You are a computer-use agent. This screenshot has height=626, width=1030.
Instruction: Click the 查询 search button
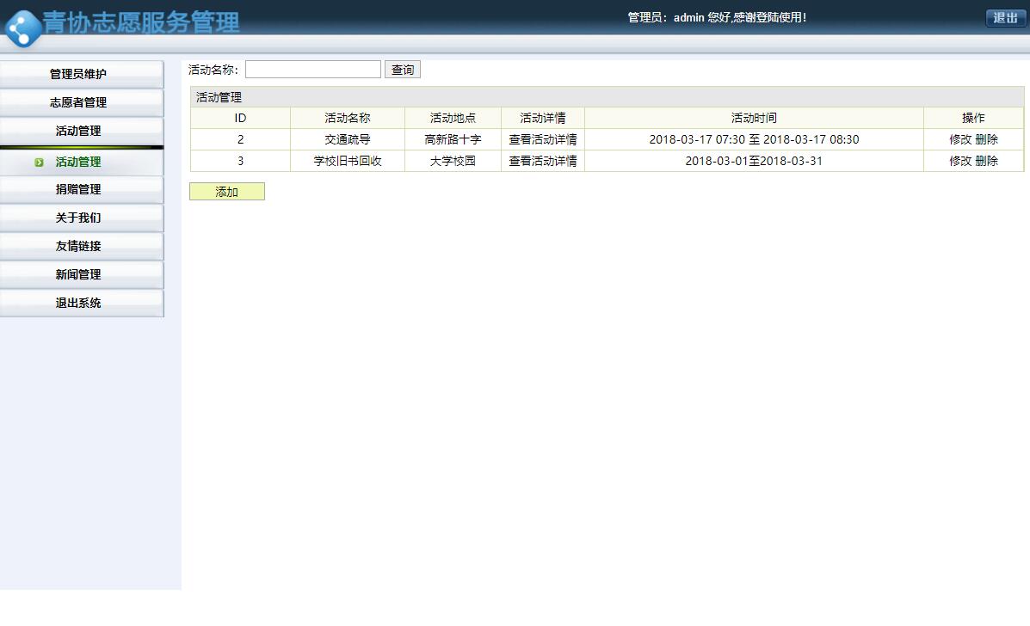coord(402,69)
